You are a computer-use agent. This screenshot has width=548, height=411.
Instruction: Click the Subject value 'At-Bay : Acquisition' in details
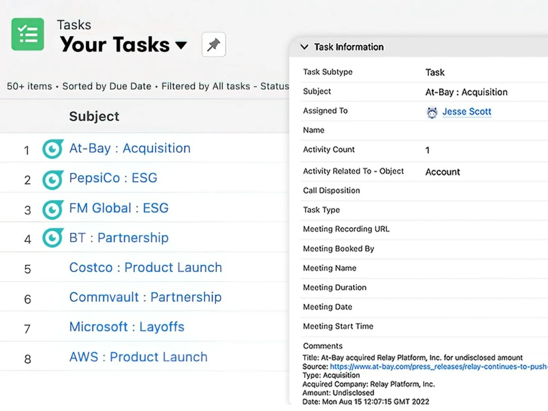coord(466,92)
